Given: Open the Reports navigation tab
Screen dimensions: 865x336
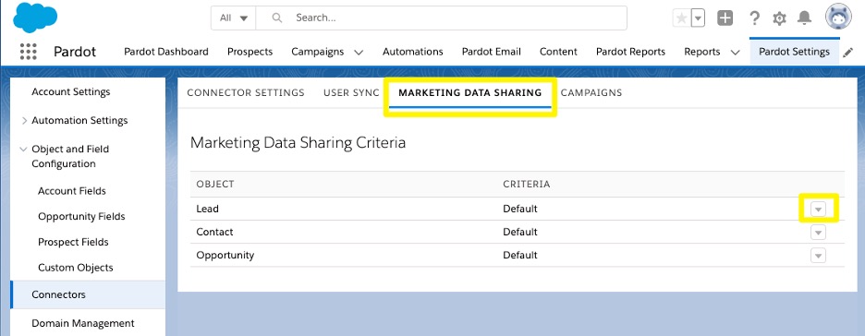Looking at the screenshot, I should [701, 52].
